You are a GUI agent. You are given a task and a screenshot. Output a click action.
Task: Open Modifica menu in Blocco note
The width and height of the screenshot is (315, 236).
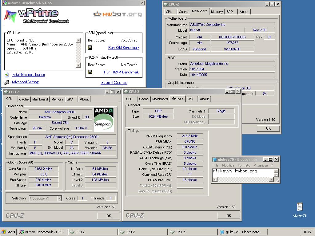[x=228, y=165]
